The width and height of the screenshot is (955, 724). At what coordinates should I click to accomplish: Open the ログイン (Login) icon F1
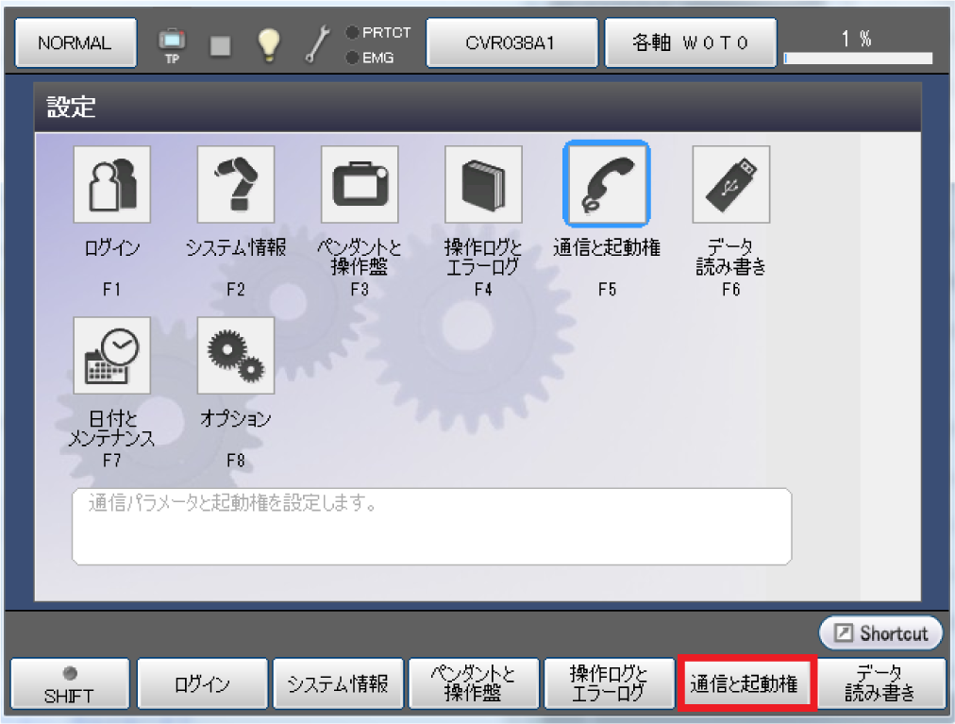pyautogui.click(x=111, y=184)
